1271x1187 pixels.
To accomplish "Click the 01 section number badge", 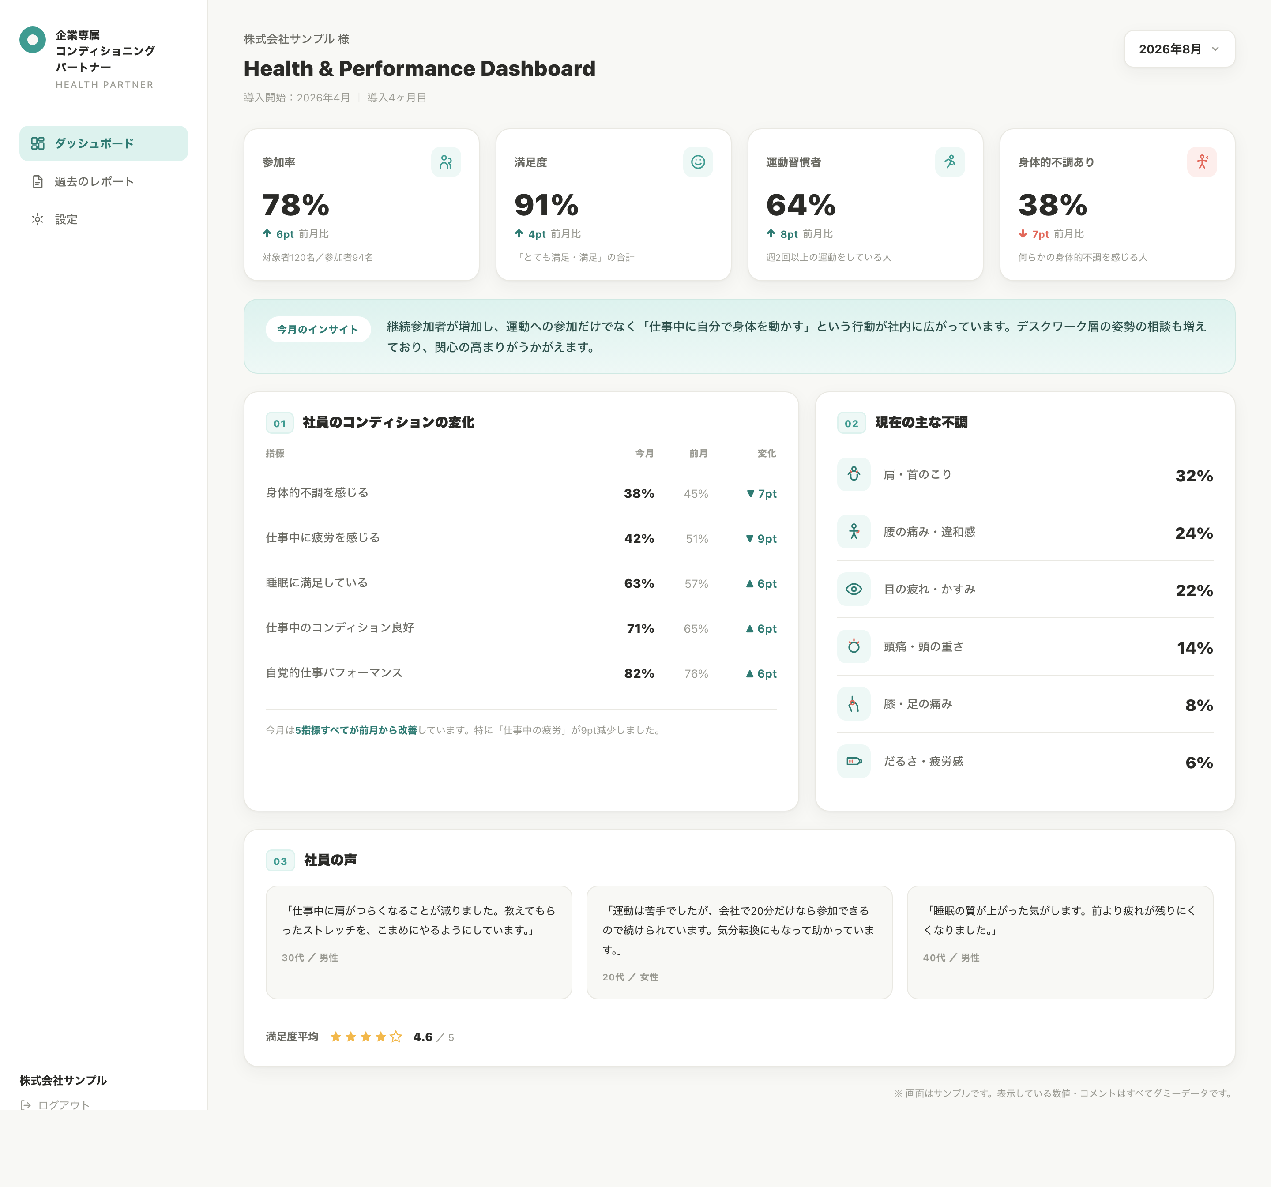I will click(x=279, y=423).
